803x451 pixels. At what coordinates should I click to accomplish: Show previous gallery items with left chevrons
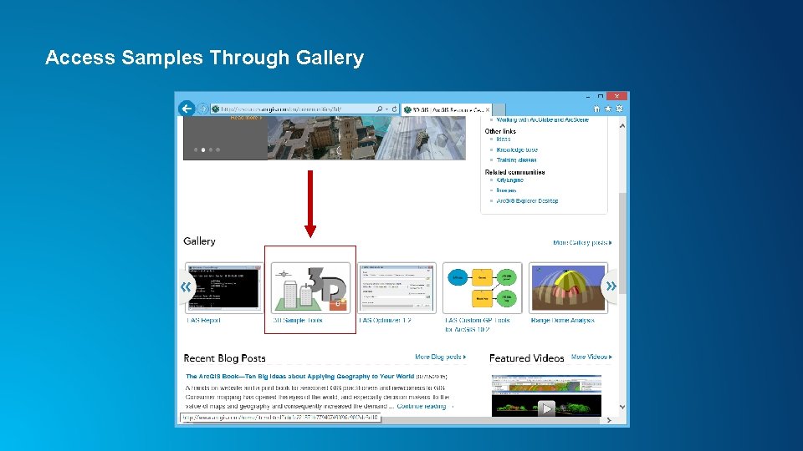click(x=186, y=286)
